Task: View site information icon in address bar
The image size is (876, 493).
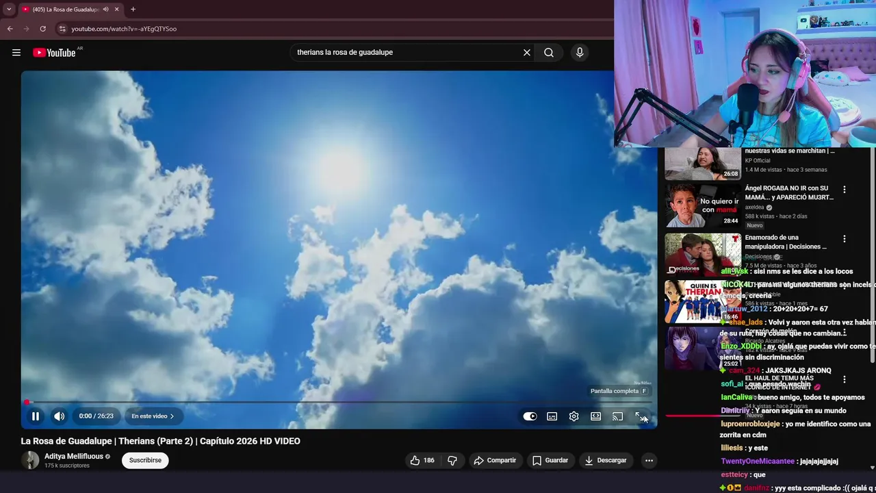Action: tap(62, 29)
